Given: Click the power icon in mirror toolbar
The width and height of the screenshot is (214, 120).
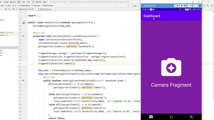Looking at the screenshot, I should [x=197, y=6].
